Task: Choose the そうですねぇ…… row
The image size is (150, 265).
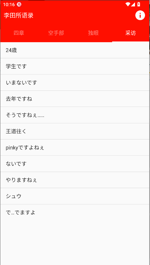Action: point(75,115)
